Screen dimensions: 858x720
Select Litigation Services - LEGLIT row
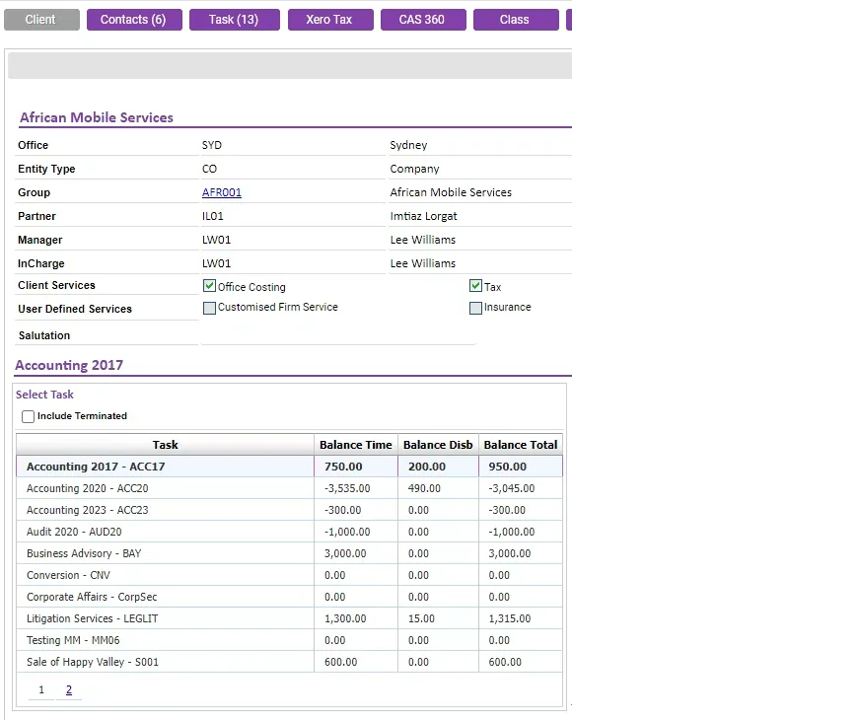(x=289, y=618)
